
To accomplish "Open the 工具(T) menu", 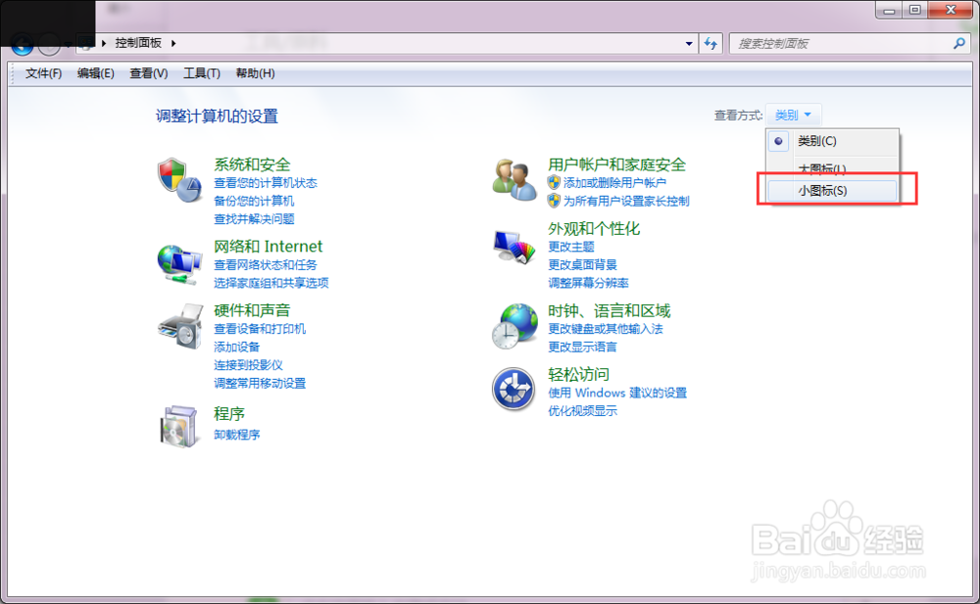I will tap(201, 73).
